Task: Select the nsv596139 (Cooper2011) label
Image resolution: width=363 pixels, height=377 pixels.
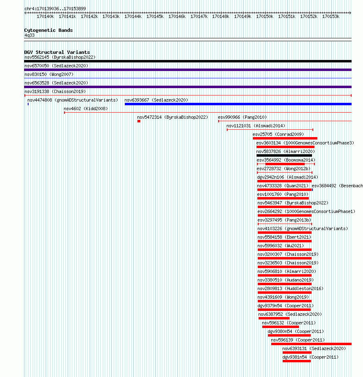Action: pyautogui.click(x=298, y=340)
